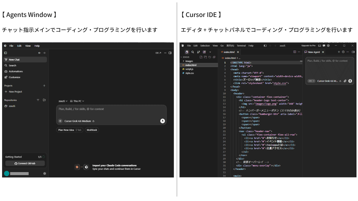Expand the images folder in the explorer
The width and height of the screenshot is (358, 201).
[x=189, y=61]
